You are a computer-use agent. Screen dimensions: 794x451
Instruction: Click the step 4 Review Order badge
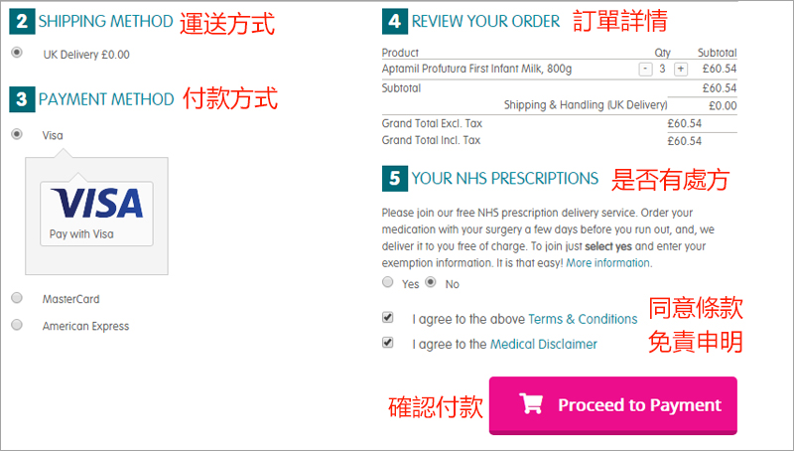click(394, 21)
